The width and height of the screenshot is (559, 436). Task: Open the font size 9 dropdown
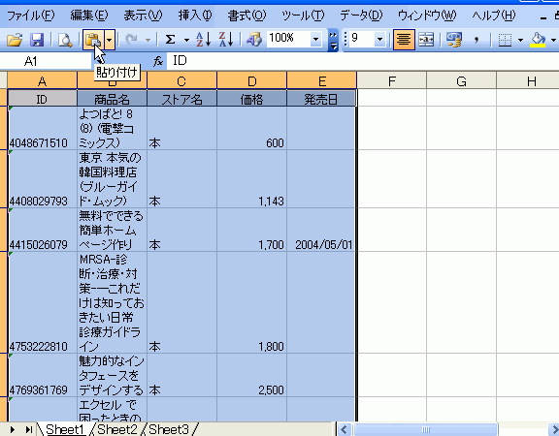pos(379,39)
